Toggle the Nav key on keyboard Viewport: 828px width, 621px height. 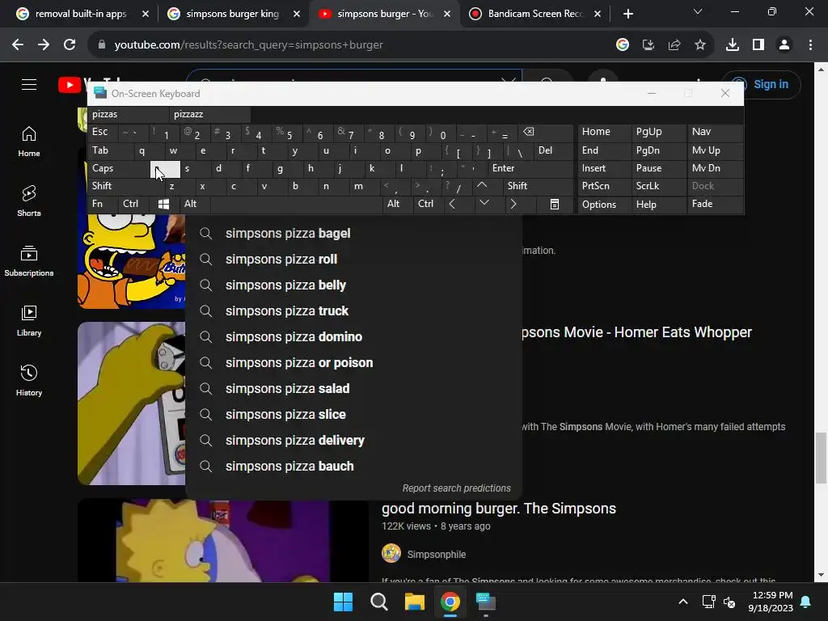click(715, 132)
